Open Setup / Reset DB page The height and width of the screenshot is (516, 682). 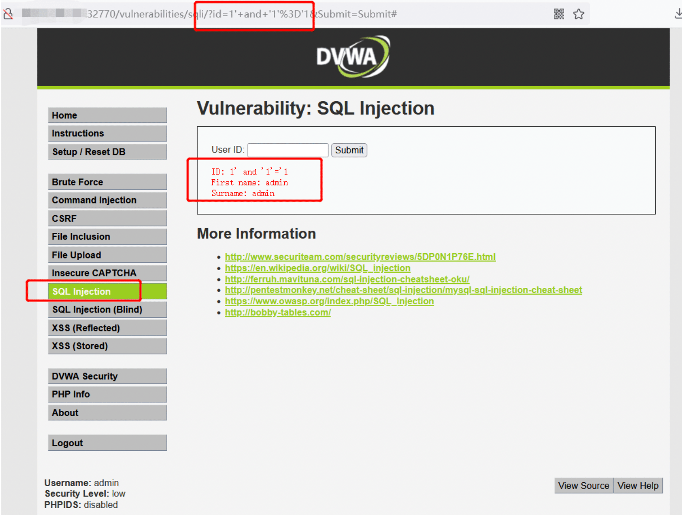coord(107,152)
